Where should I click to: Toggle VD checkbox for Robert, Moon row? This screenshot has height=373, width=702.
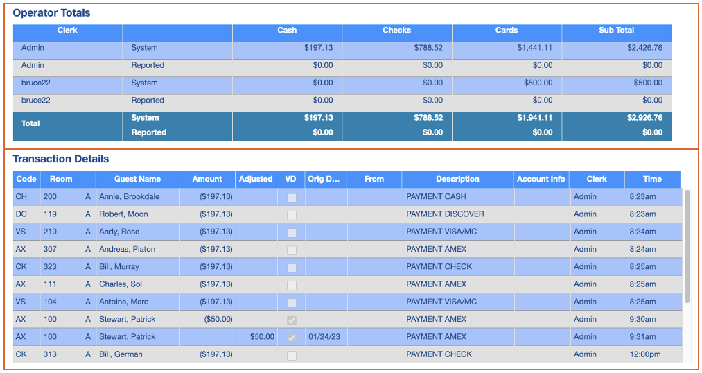pyautogui.click(x=292, y=214)
